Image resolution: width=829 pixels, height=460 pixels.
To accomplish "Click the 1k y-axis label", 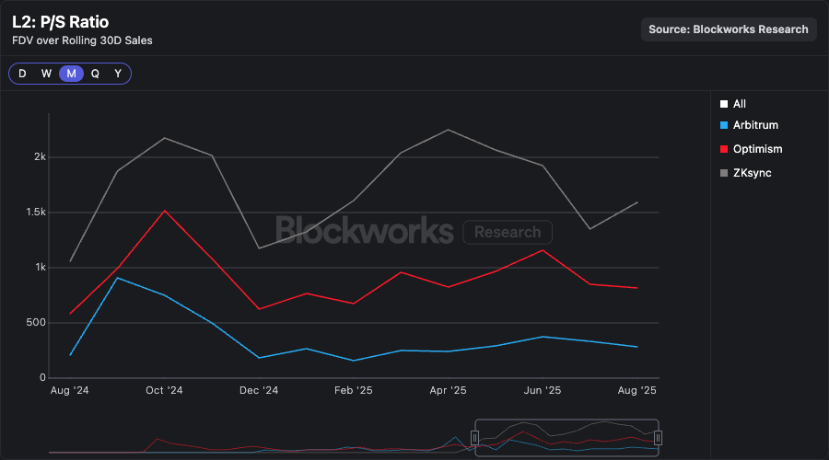I will pyautogui.click(x=41, y=267).
